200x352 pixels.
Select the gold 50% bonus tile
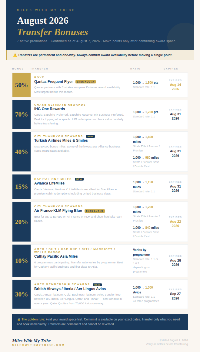point(22,85)
